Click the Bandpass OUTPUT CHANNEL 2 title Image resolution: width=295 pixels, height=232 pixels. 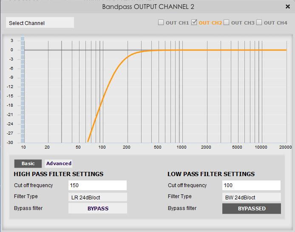click(148, 7)
